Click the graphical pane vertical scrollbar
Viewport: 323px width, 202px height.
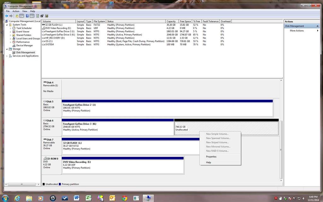point(281,150)
